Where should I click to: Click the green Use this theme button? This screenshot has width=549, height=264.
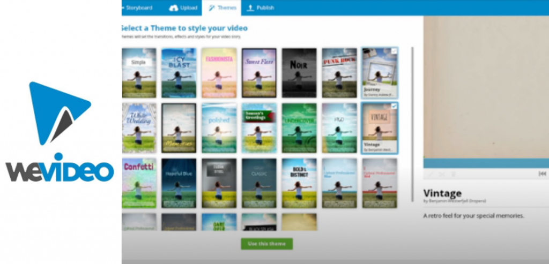point(267,244)
